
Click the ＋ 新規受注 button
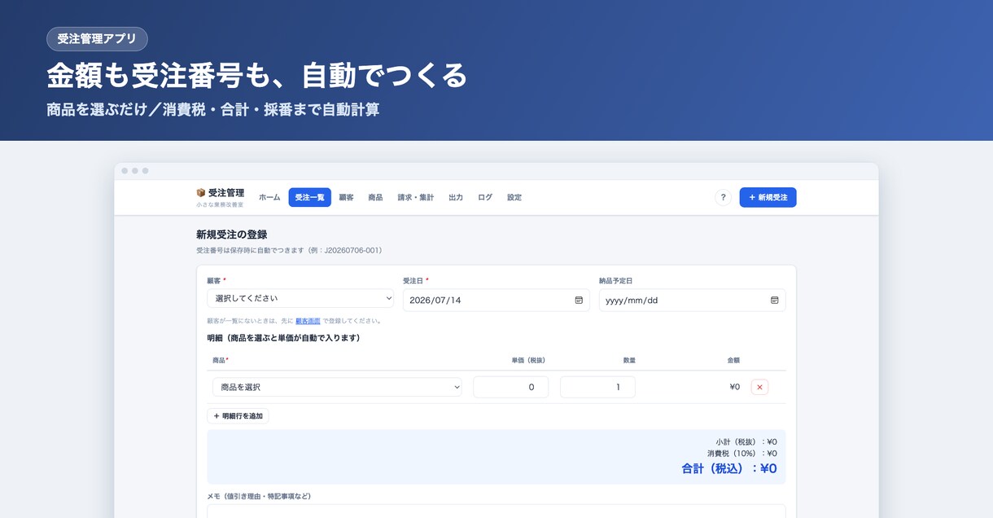[x=768, y=197]
